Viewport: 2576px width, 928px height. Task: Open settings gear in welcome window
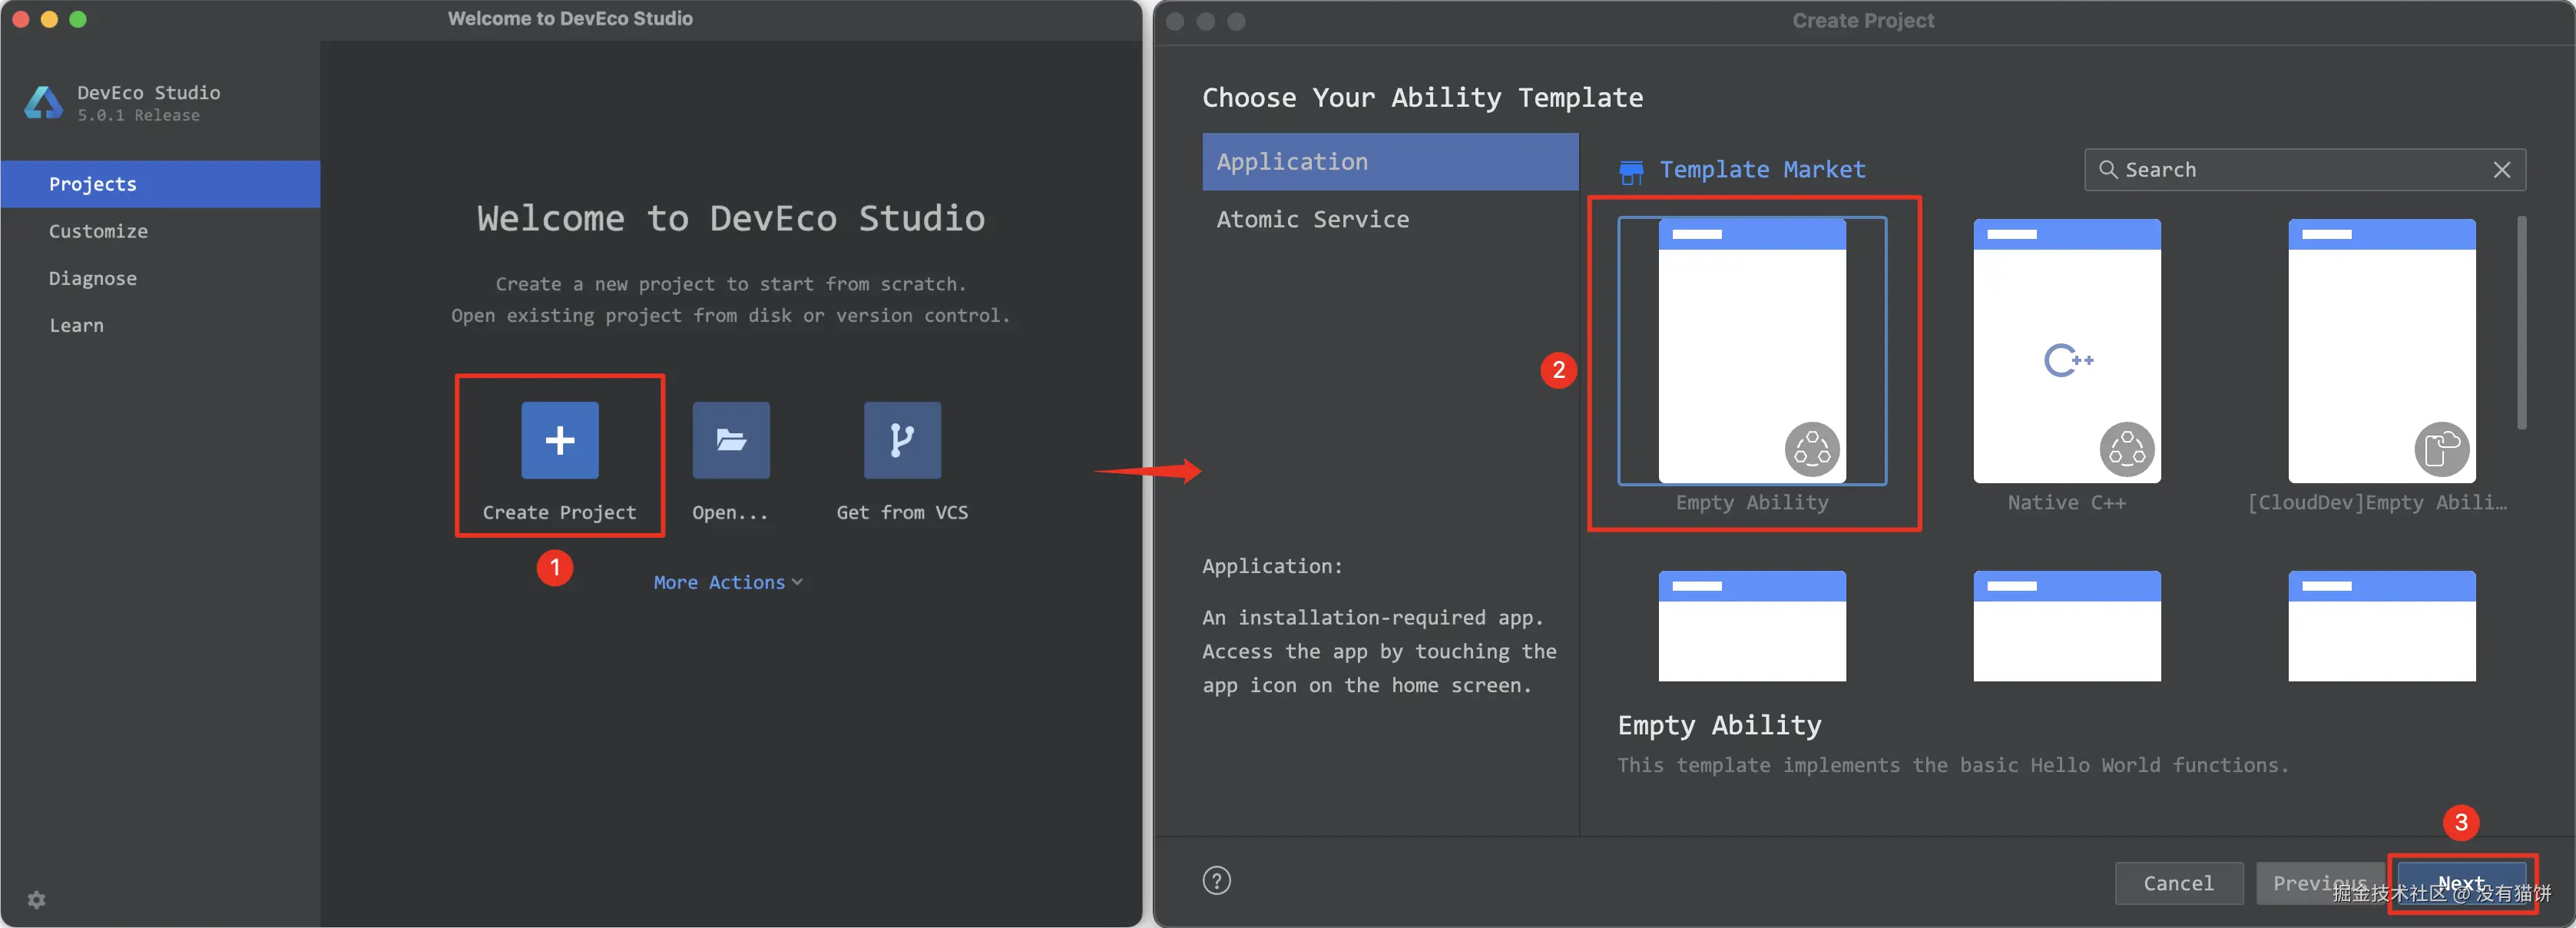(x=37, y=899)
